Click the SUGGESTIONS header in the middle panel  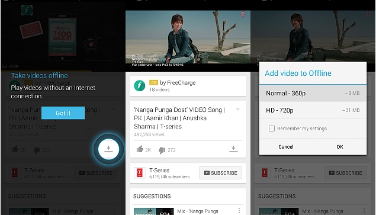[152, 196]
